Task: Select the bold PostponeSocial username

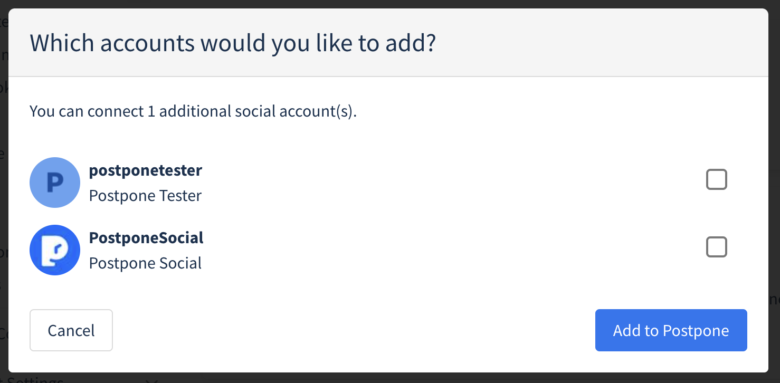Action: tap(146, 238)
